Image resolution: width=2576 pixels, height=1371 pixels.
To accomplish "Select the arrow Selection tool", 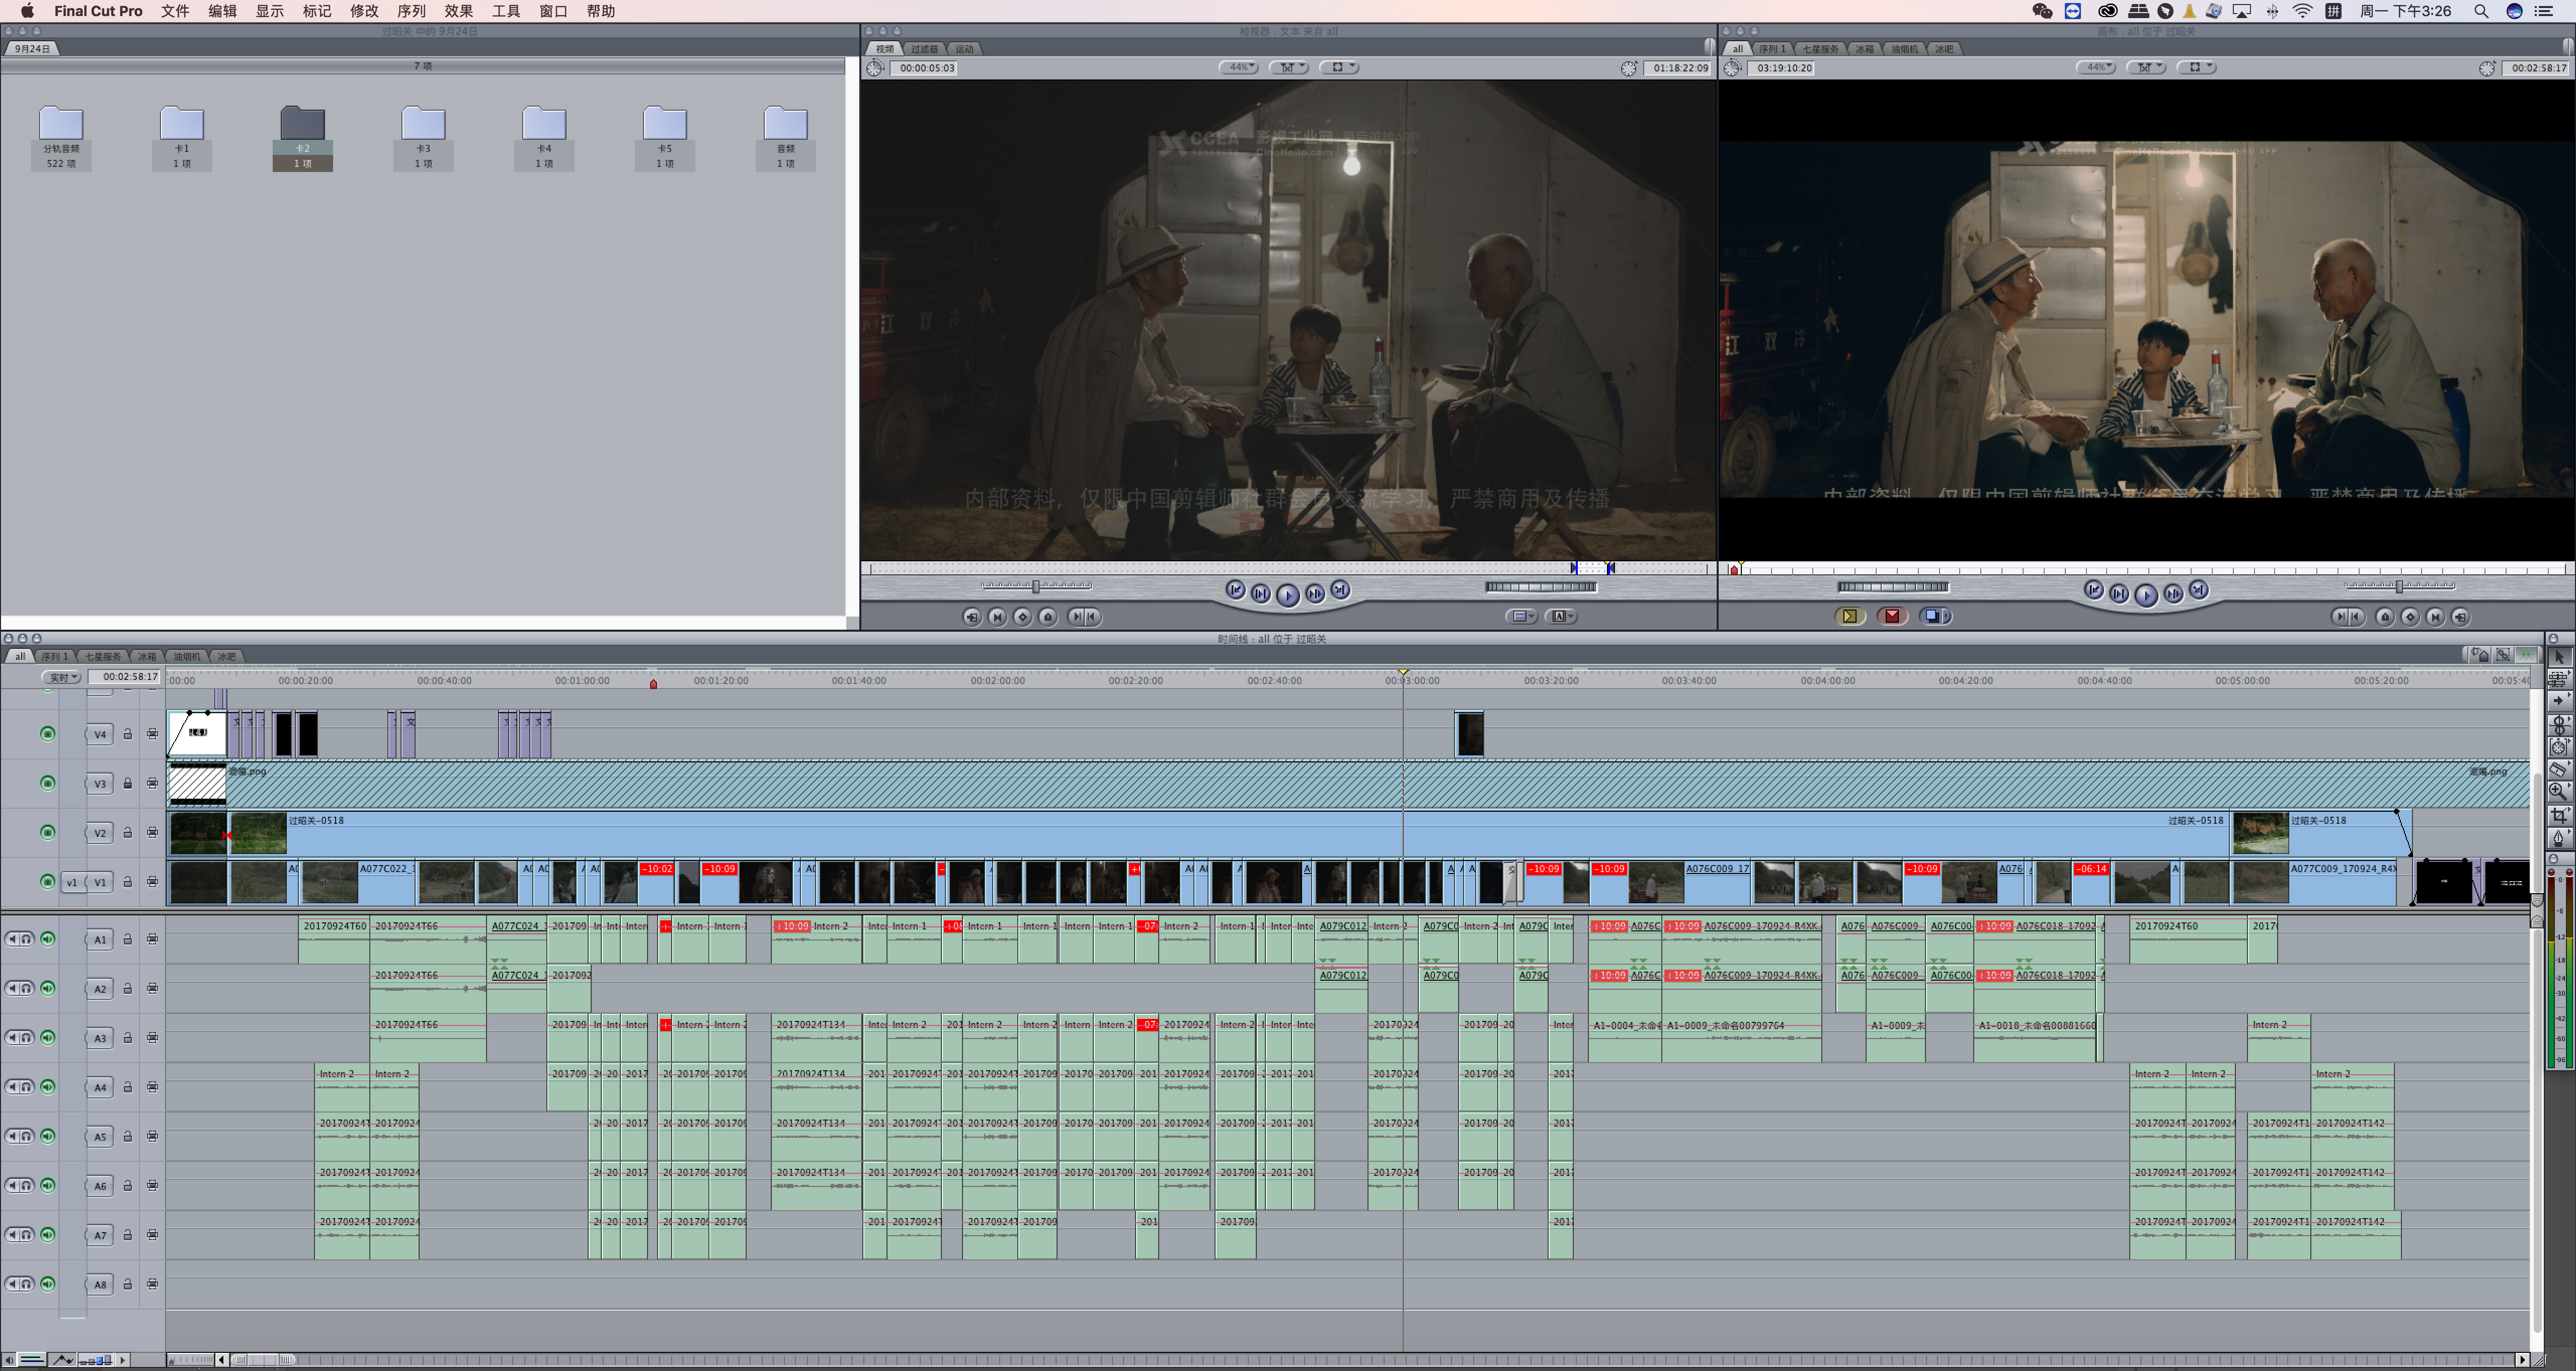I will [2558, 656].
